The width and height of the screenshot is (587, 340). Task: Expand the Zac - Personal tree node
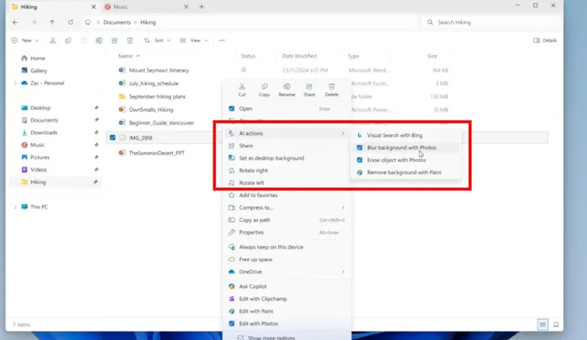(15, 83)
